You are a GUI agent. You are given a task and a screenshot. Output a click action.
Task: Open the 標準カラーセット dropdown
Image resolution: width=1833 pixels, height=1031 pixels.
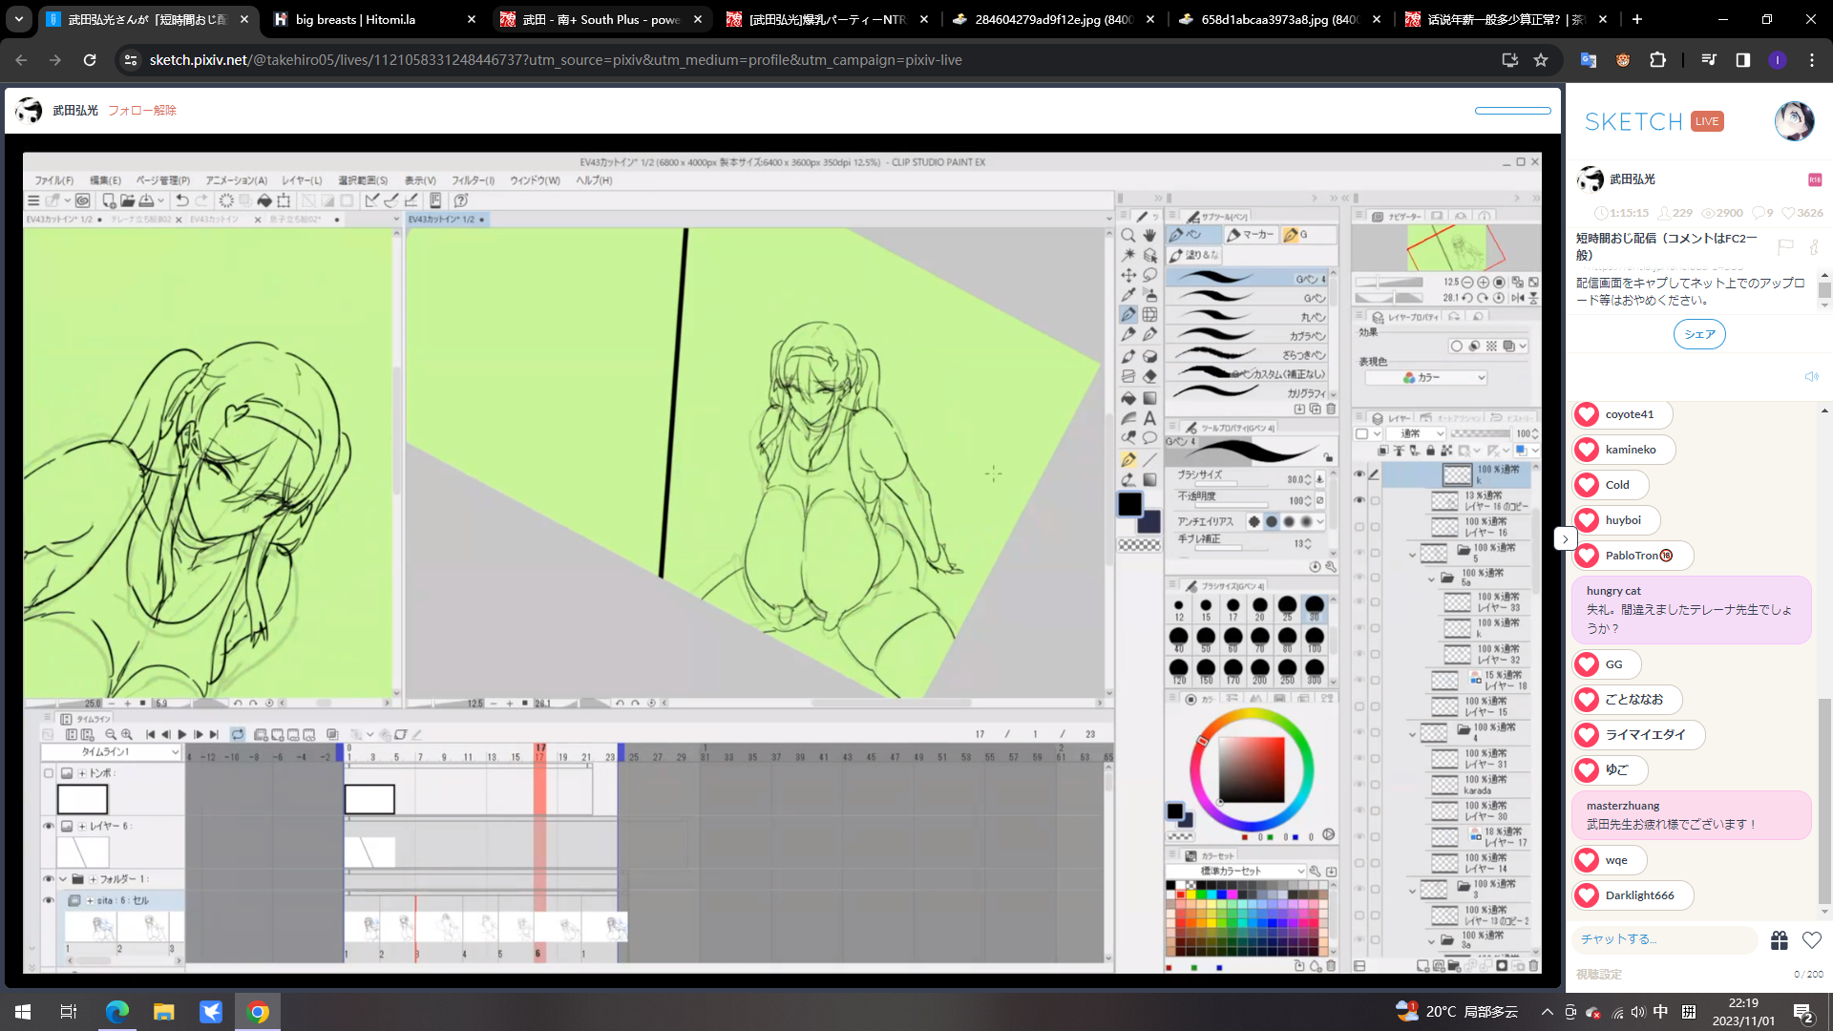click(1236, 872)
